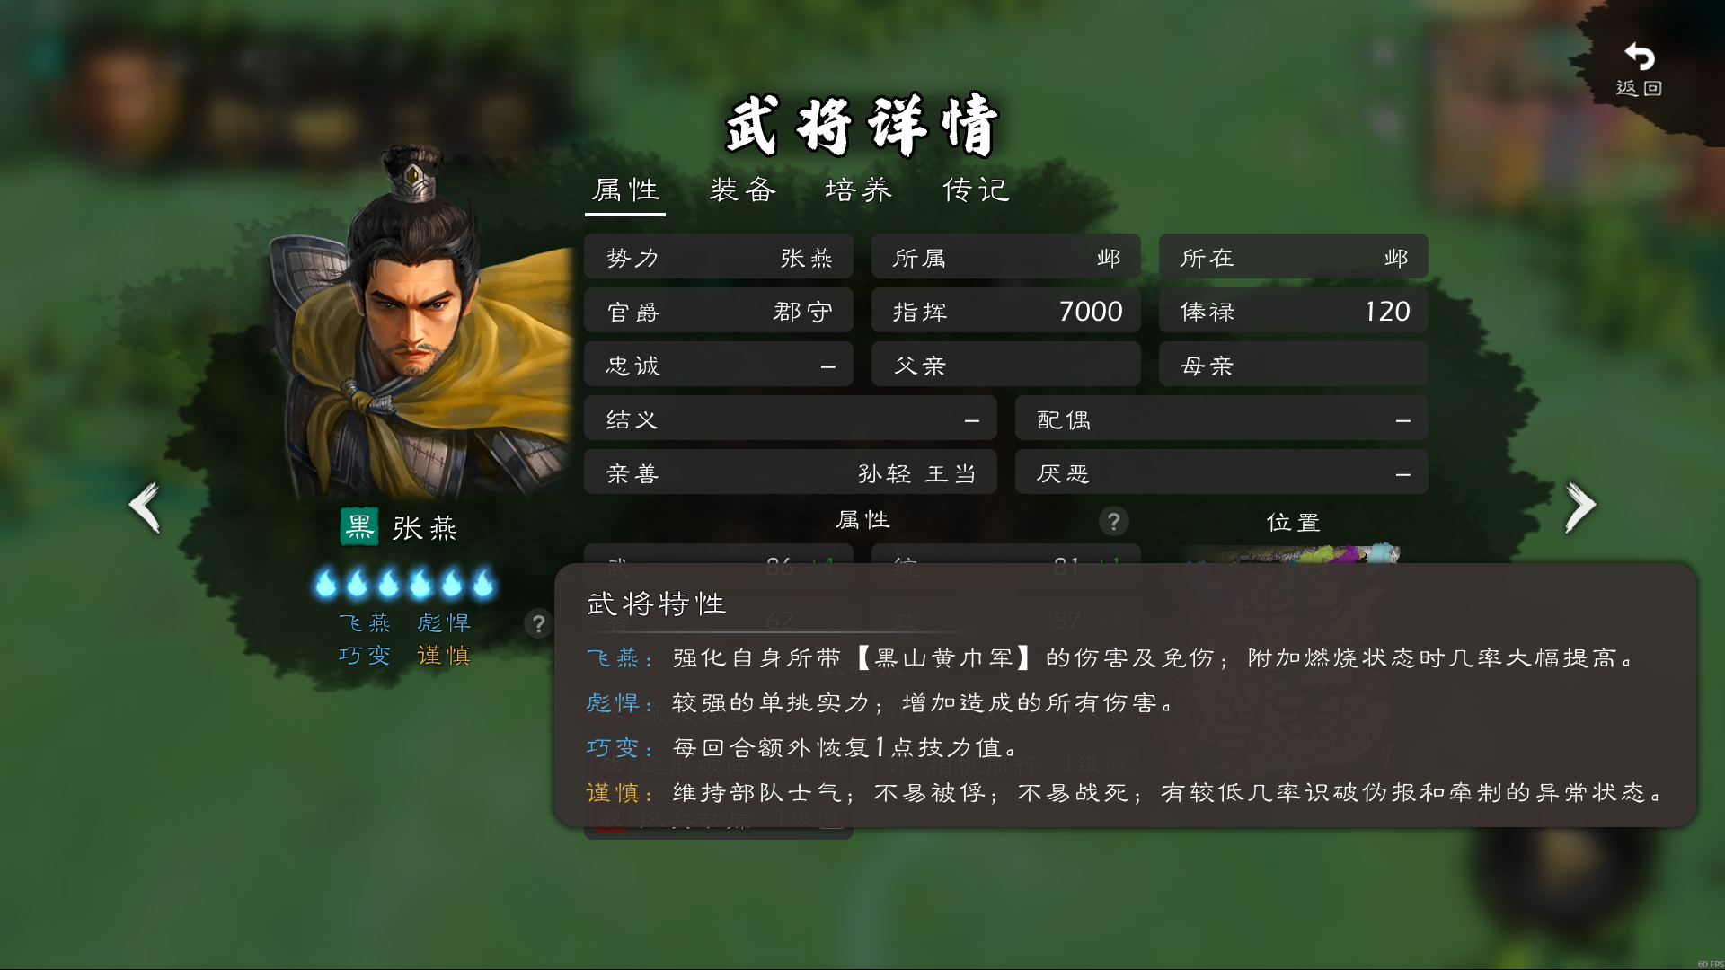
Task: Switch to the 装备 tab
Action: 743,190
